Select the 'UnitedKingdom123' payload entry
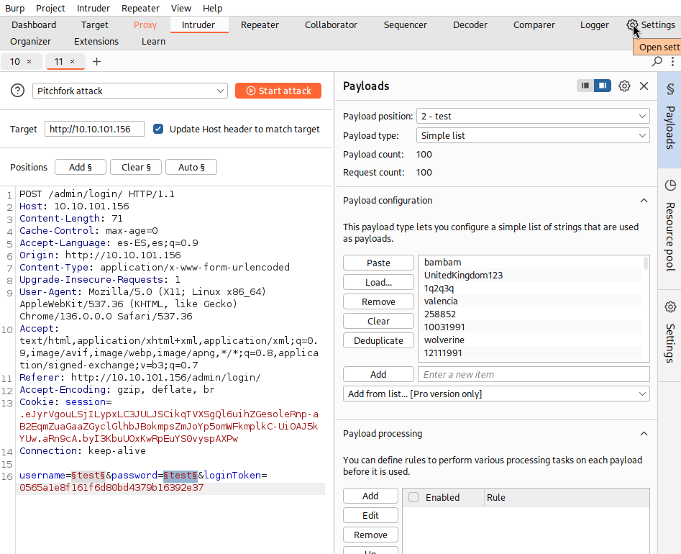681x554 pixels. tap(530, 275)
